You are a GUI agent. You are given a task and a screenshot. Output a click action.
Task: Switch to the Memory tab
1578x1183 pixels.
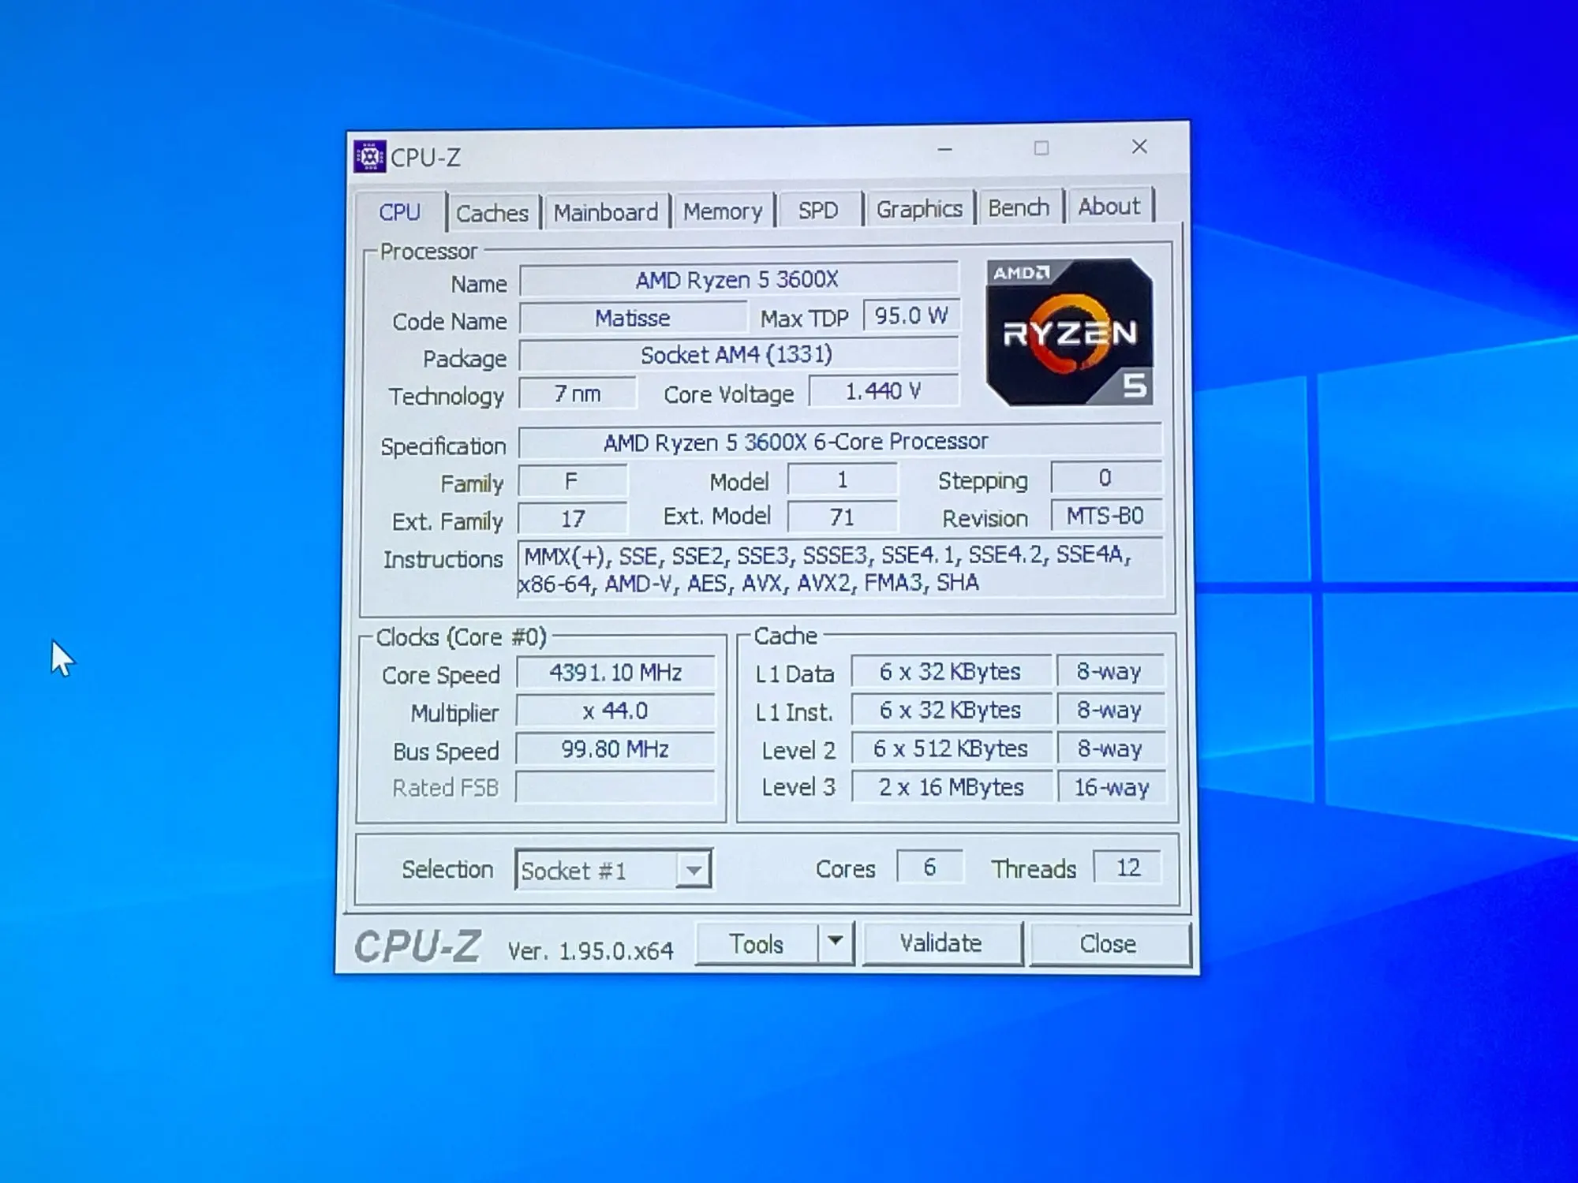(x=723, y=212)
